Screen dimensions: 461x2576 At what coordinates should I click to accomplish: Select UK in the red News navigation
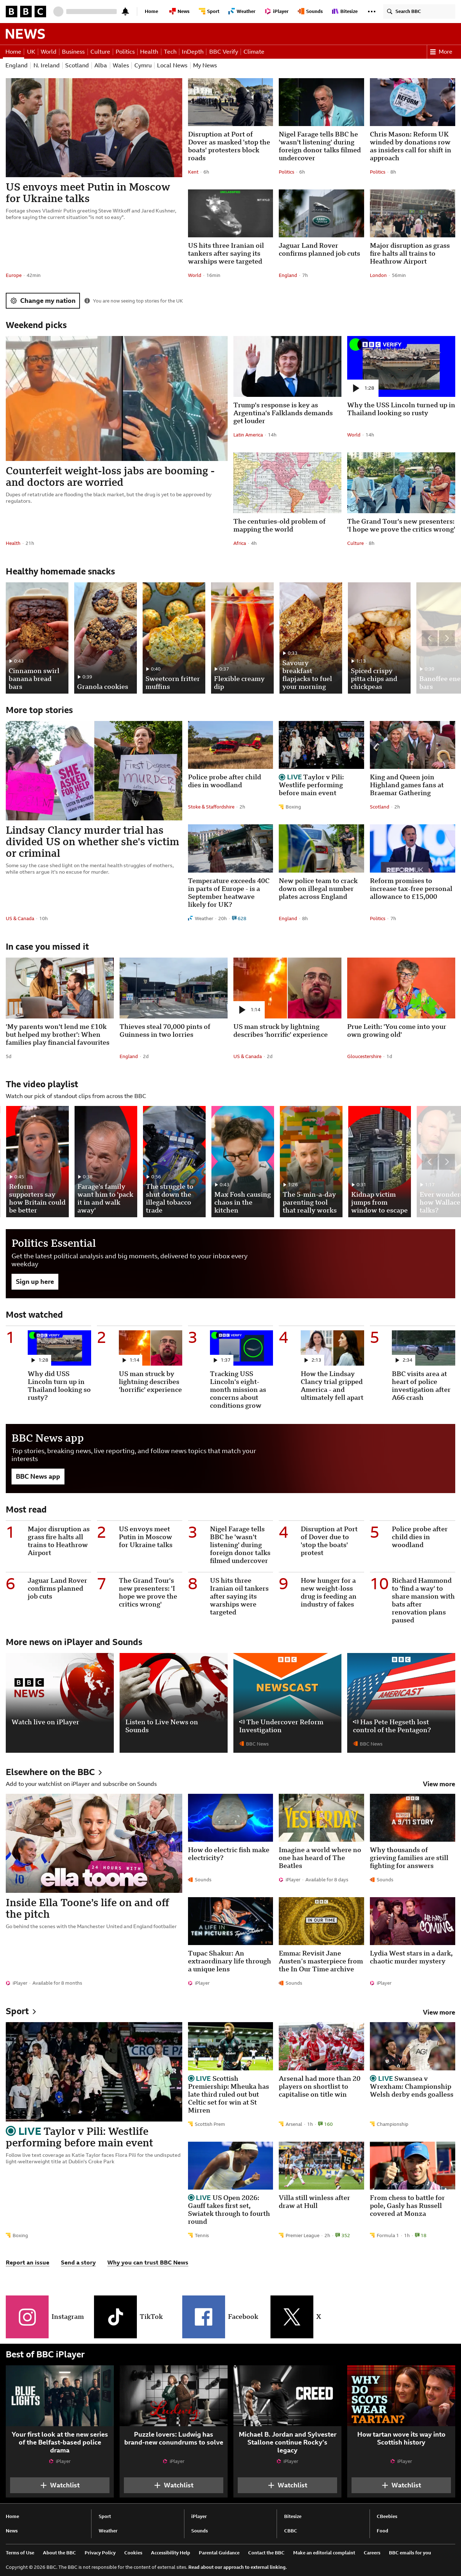point(31,51)
